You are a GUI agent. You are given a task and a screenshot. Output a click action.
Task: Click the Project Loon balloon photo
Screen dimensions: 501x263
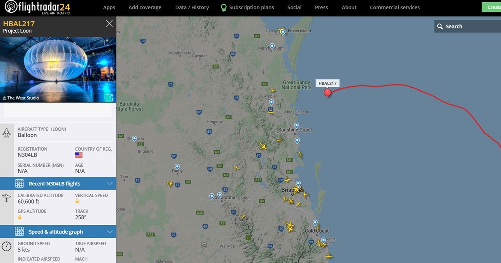tap(58, 70)
